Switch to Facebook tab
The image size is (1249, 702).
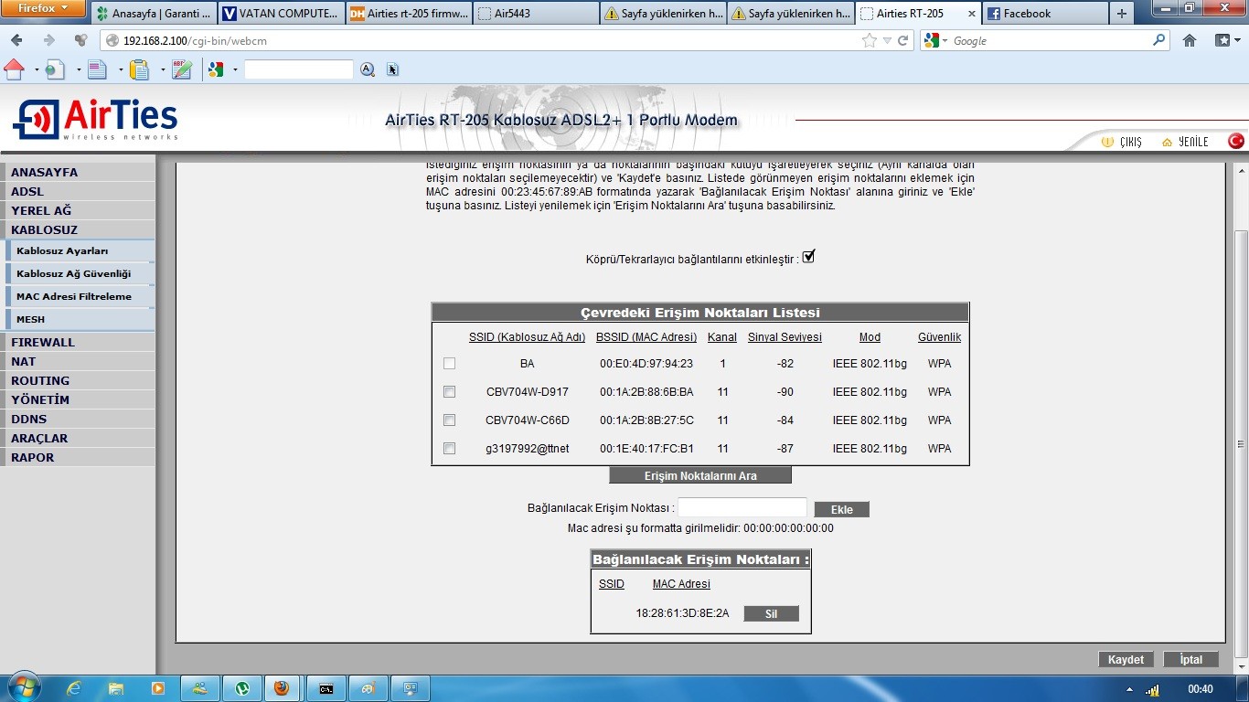click(1043, 14)
